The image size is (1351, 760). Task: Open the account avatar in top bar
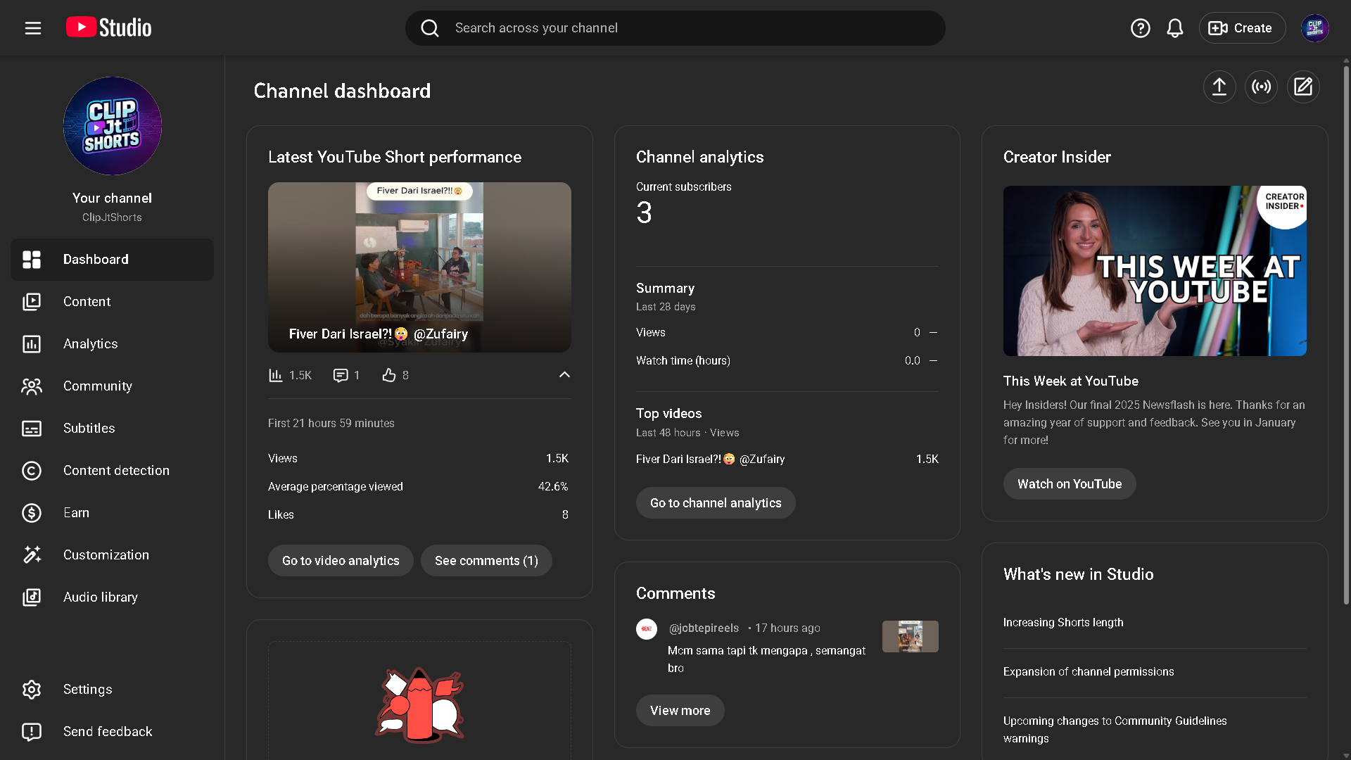(x=1314, y=28)
